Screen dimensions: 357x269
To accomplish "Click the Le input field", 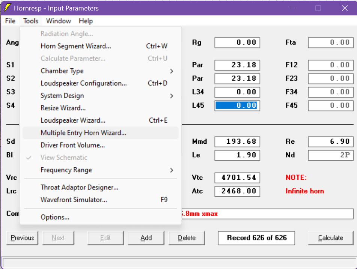I will [237, 155].
